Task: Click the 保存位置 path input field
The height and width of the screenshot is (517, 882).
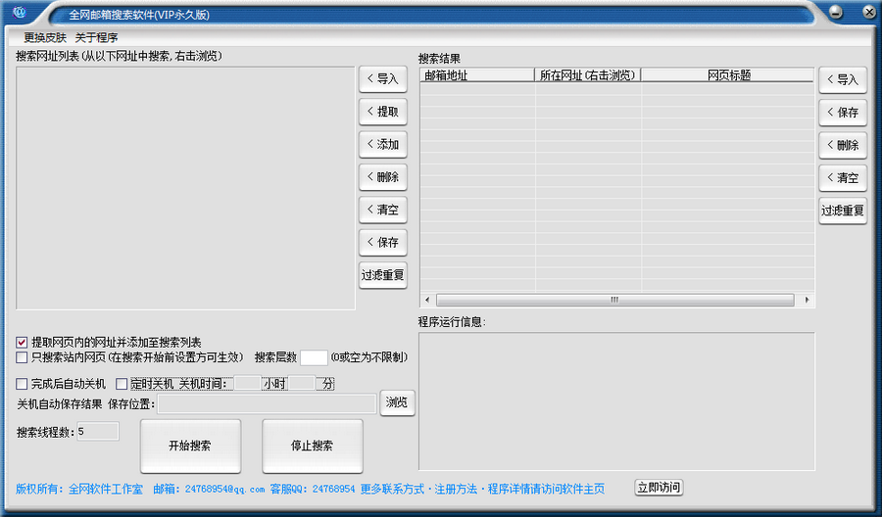Action: click(267, 403)
